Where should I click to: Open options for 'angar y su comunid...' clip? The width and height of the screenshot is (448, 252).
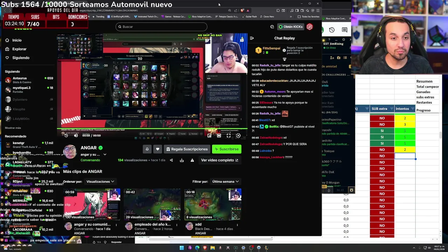[x=116, y=225]
